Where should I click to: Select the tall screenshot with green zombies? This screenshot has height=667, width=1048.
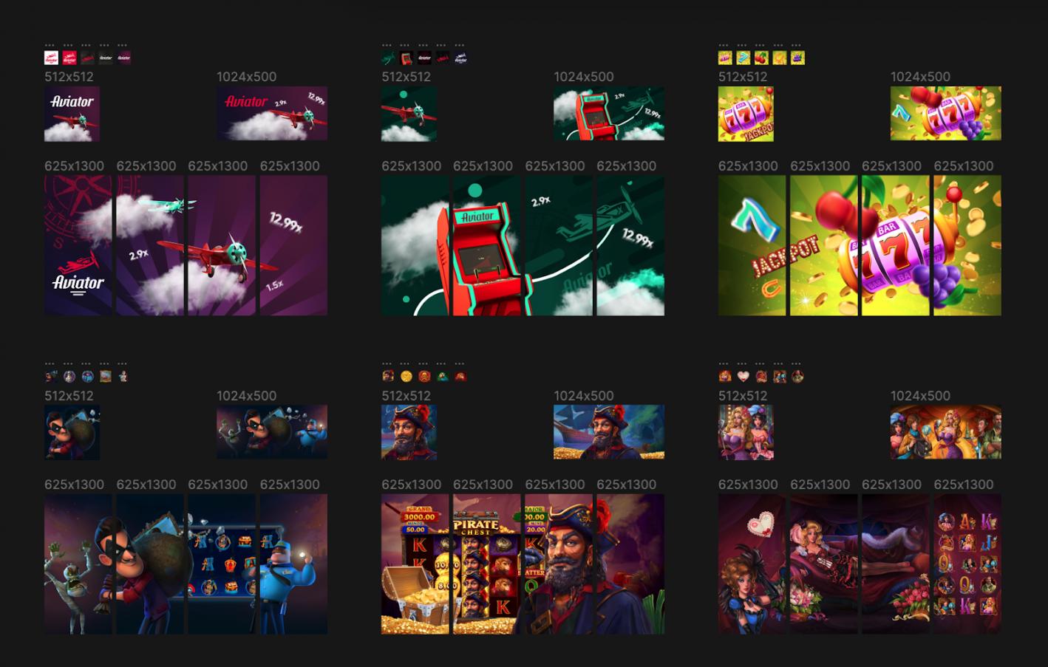(78, 564)
